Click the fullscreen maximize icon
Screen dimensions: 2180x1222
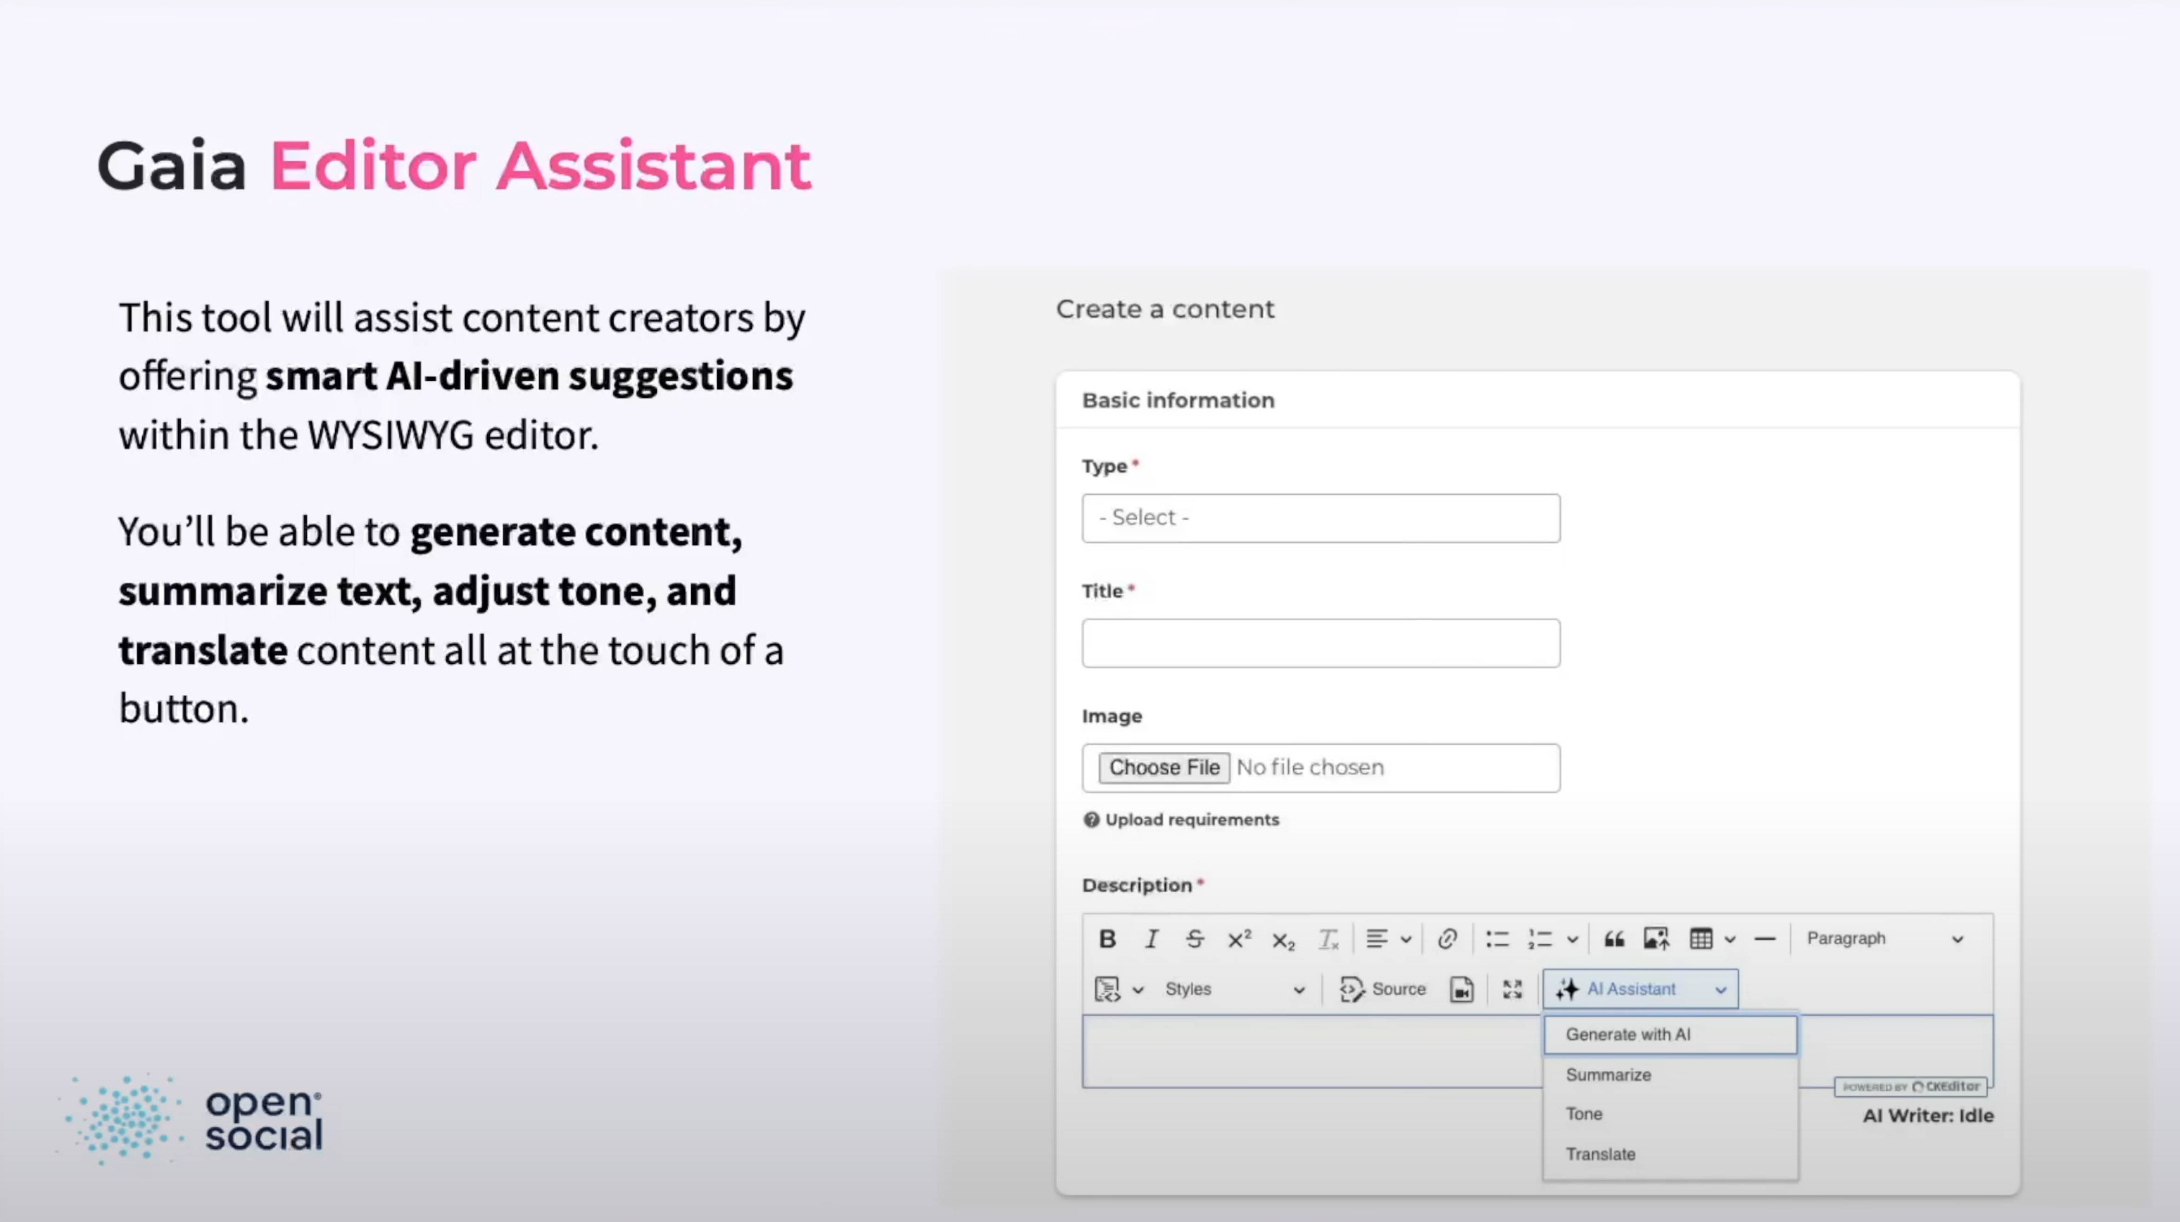[x=1513, y=989]
